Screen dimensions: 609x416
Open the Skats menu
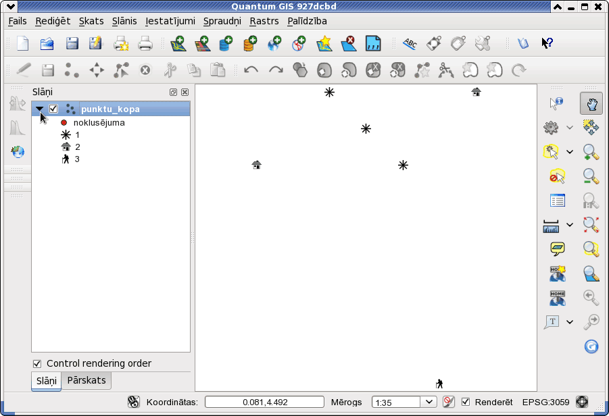click(91, 21)
